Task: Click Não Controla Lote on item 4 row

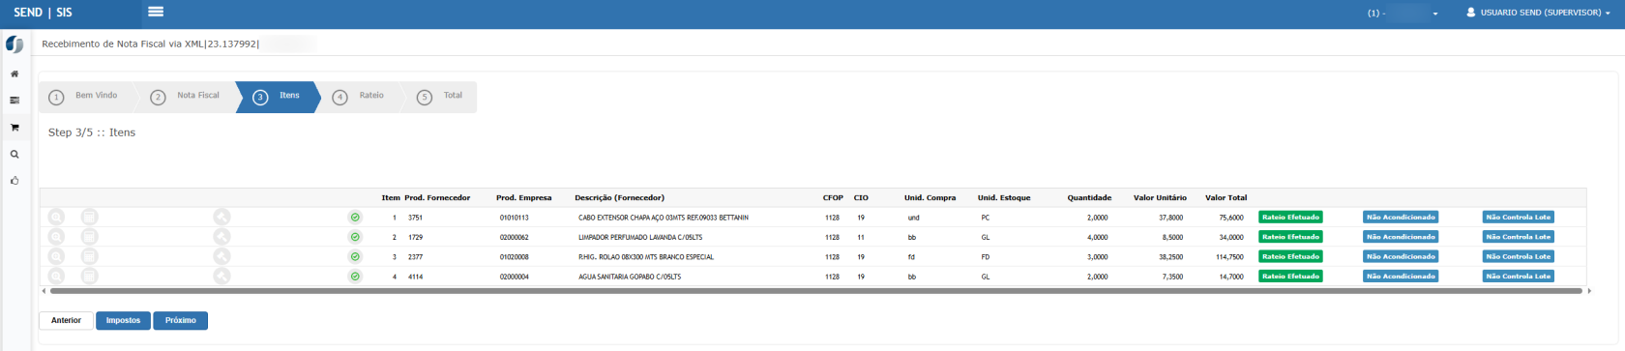Action: click(1519, 277)
